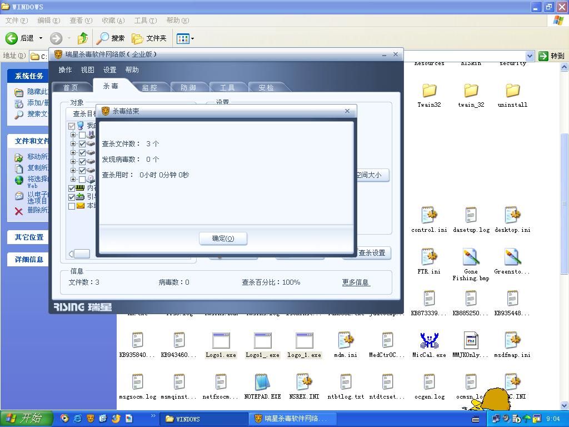This screenshot has height=427, width=569.
Task: Select the mdm.ini file icon
Action: click(x=346, y=340)
